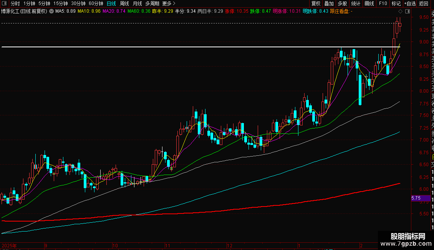This screenshot has width=434, height=250.
Task: Click the 9.50 price axis label
Action: pyautogui.click(x=424, y=17)
